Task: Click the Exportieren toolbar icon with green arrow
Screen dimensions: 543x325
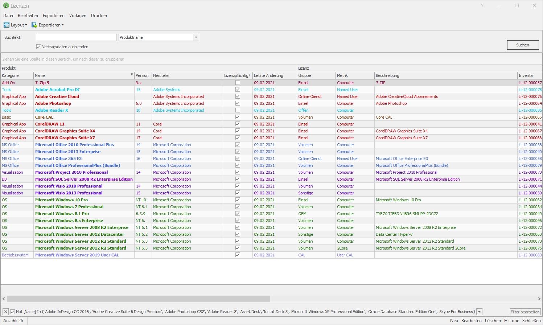Action: [34, 25]
